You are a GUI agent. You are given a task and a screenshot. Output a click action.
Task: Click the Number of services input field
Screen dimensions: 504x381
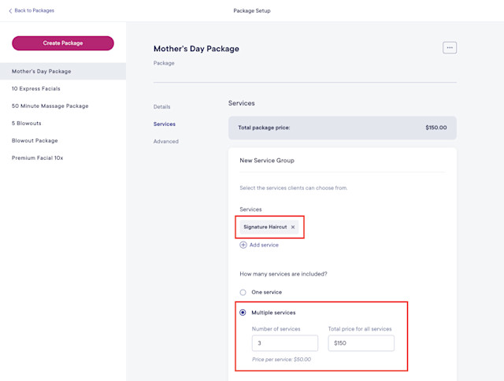[x=285, y=343]
